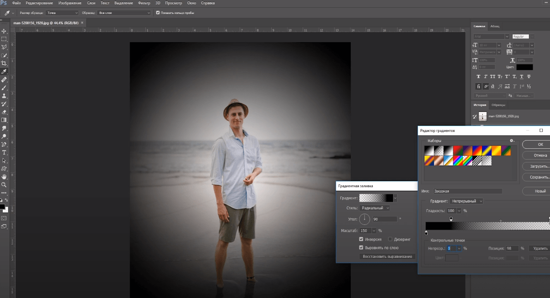Select the Move tool
550x298 pixels.
[4, 31]
